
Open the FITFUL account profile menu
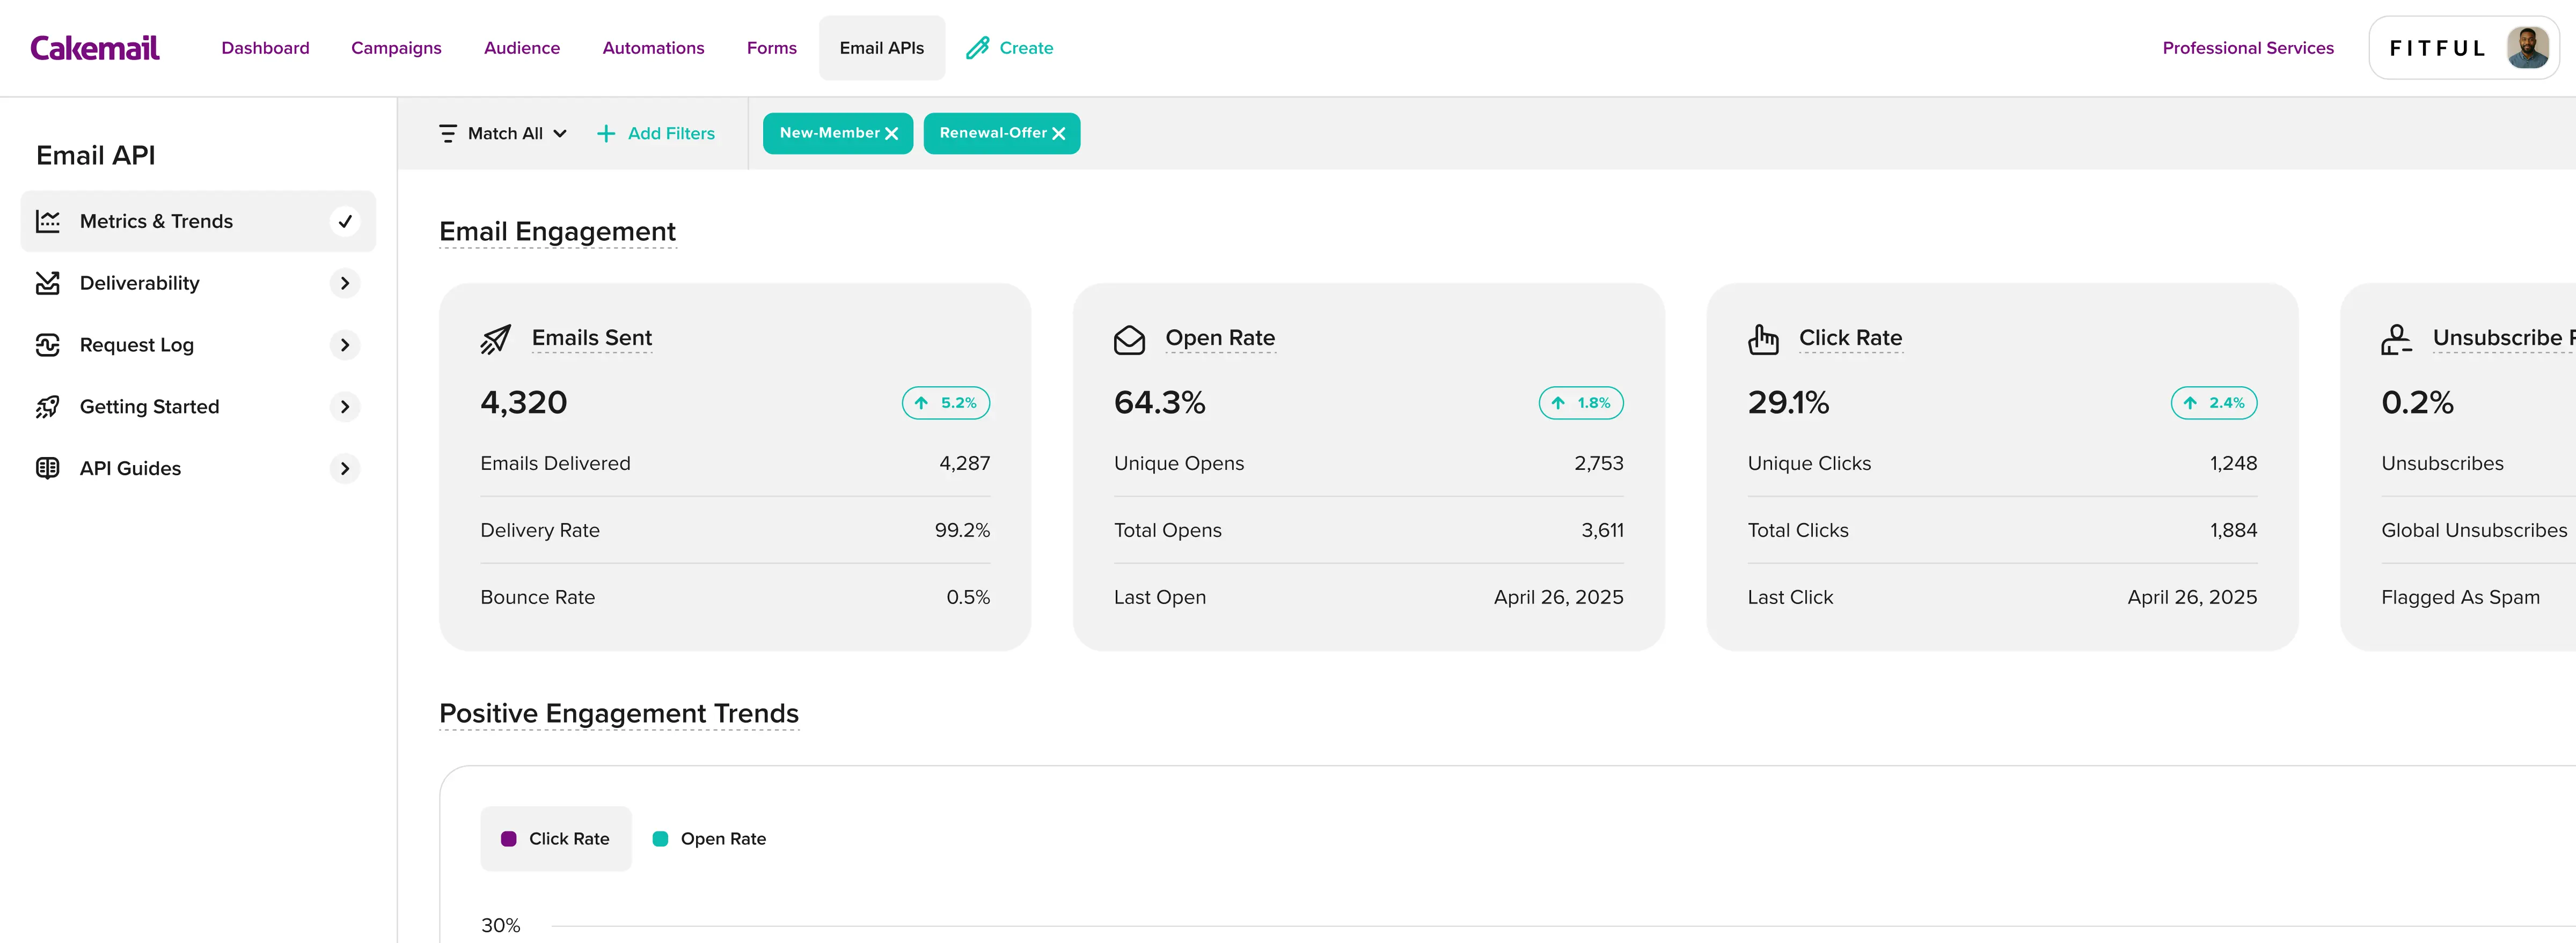(2463, 48)
